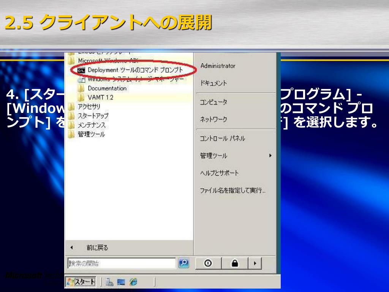Open the Administrator user folder

click(x=218, y=66)
